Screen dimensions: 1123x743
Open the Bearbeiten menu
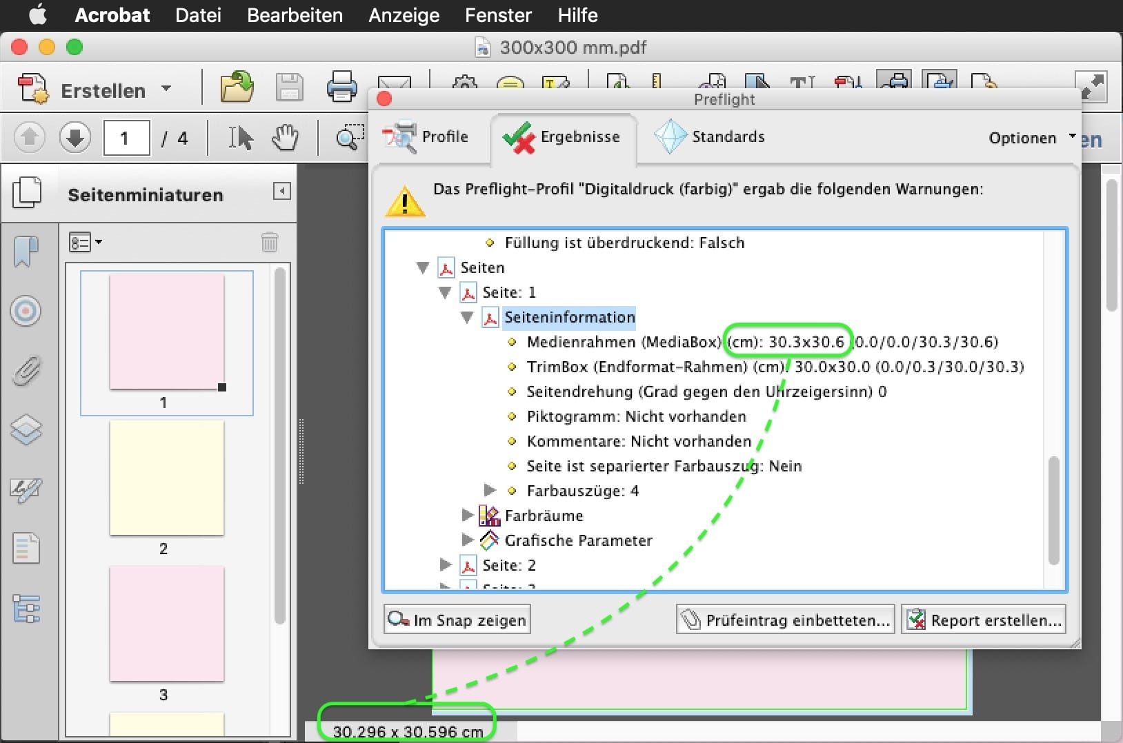295,15
